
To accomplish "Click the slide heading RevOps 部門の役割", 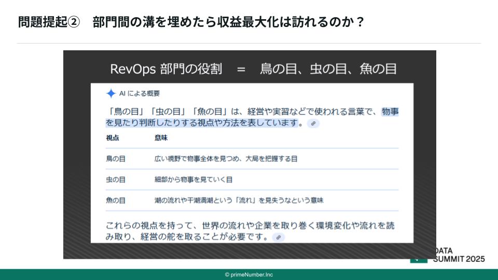I will pos(167,69).
